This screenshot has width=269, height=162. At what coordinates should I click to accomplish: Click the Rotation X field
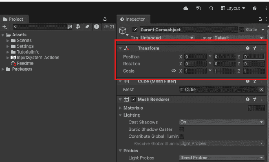pos(195,64)
